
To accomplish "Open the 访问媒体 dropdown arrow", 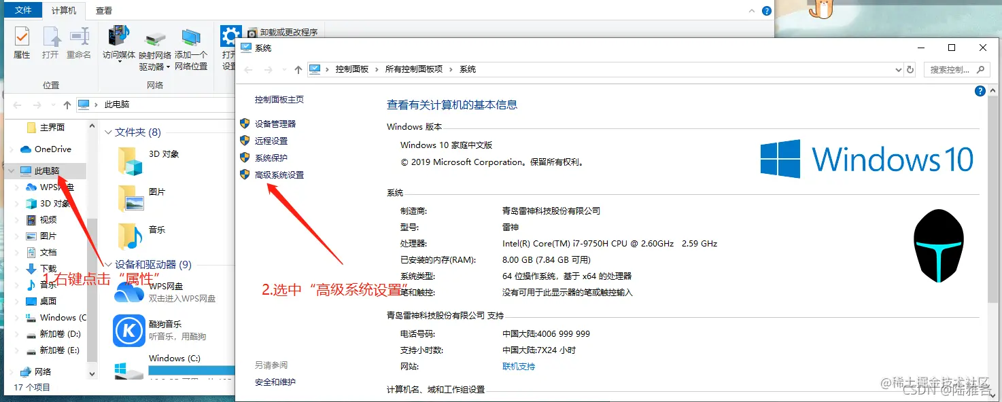I will [x=120, y=61].
